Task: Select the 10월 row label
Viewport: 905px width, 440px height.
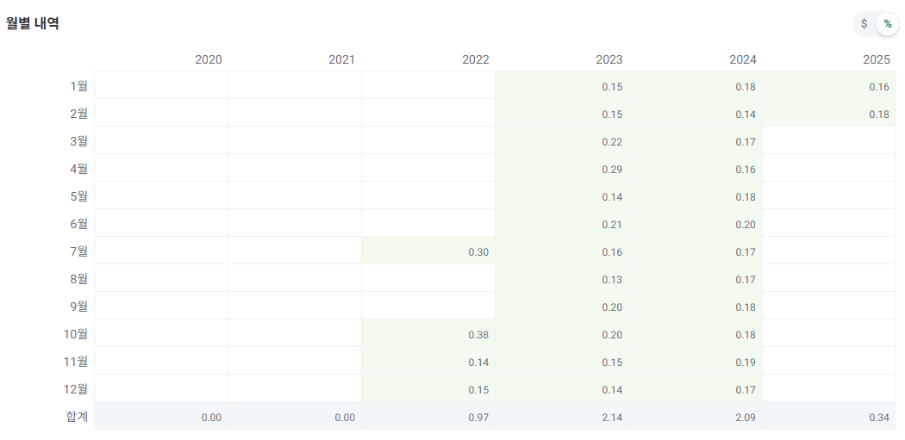Action: pyautogui.click(x=76, y=334)
